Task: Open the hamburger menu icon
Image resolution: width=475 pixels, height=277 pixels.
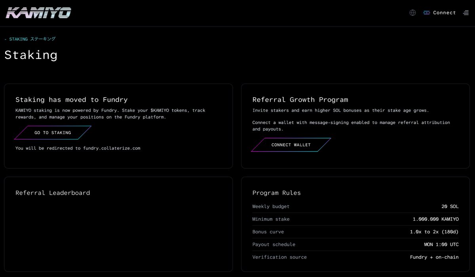Action: click(466, 13)
